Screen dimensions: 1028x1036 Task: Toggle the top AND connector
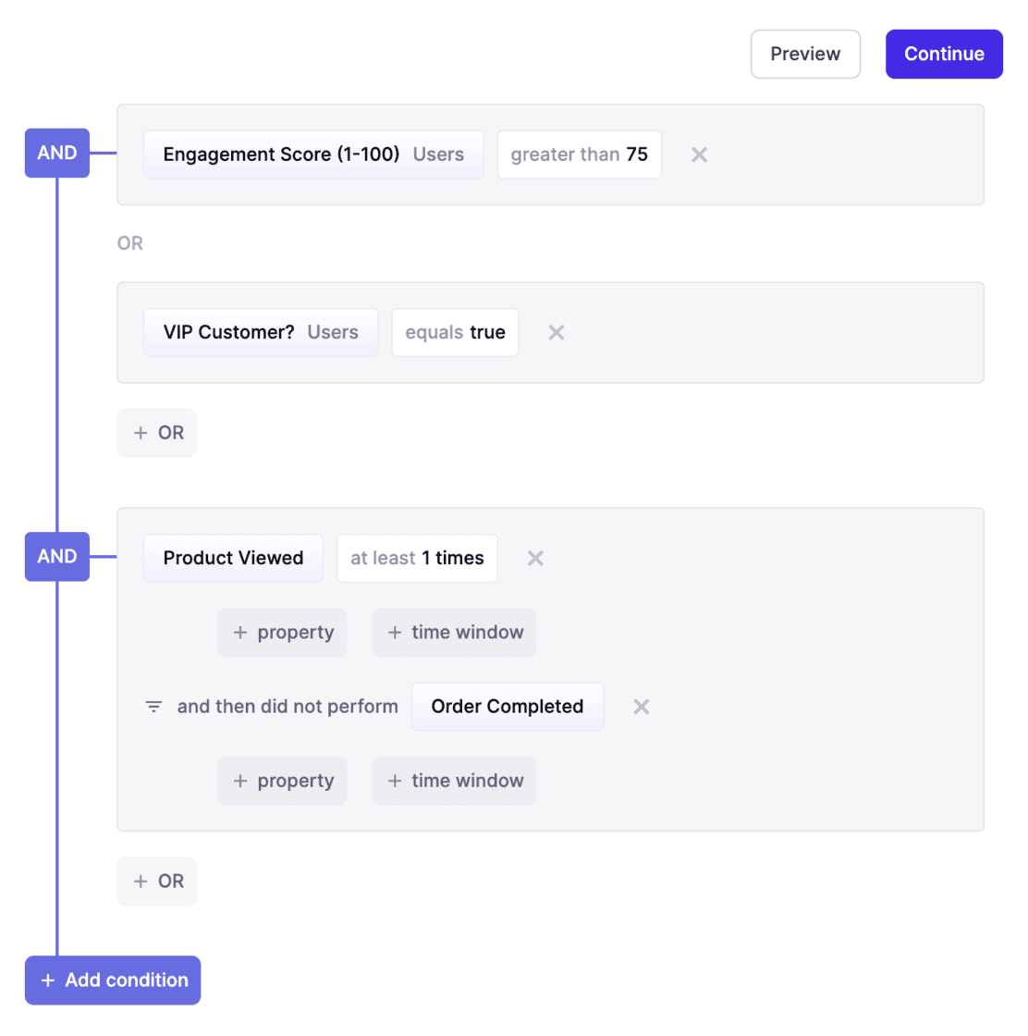[x=56, y=154]
